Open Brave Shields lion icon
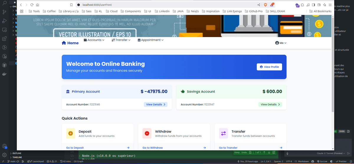This screenshot has height=164, width=354. click(266, 5)
